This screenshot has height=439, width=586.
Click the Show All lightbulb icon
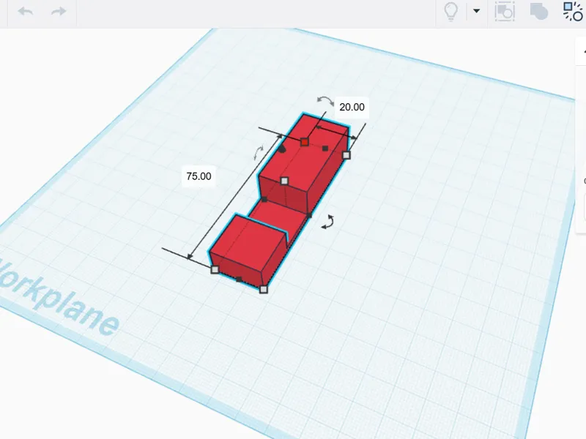450,11
